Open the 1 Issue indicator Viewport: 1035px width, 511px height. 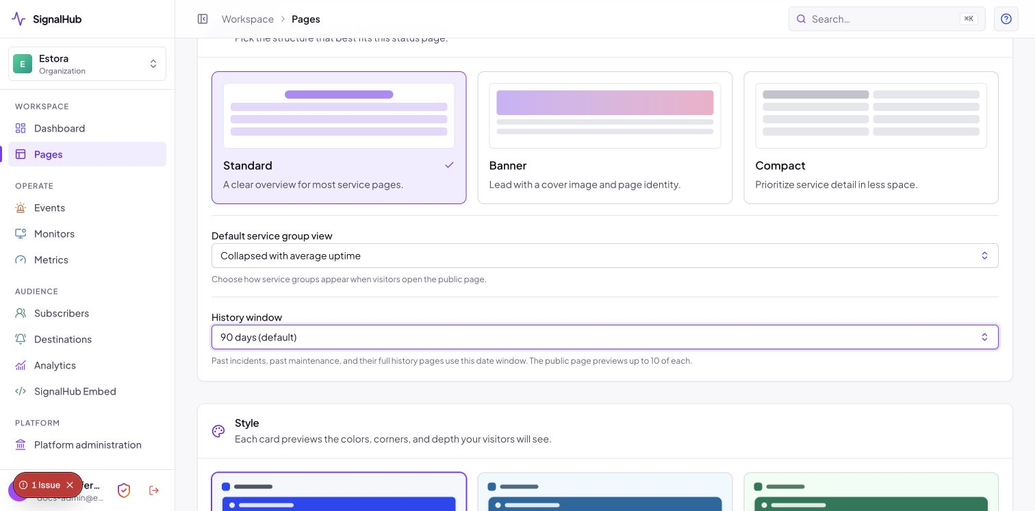[x=40, y=485]
